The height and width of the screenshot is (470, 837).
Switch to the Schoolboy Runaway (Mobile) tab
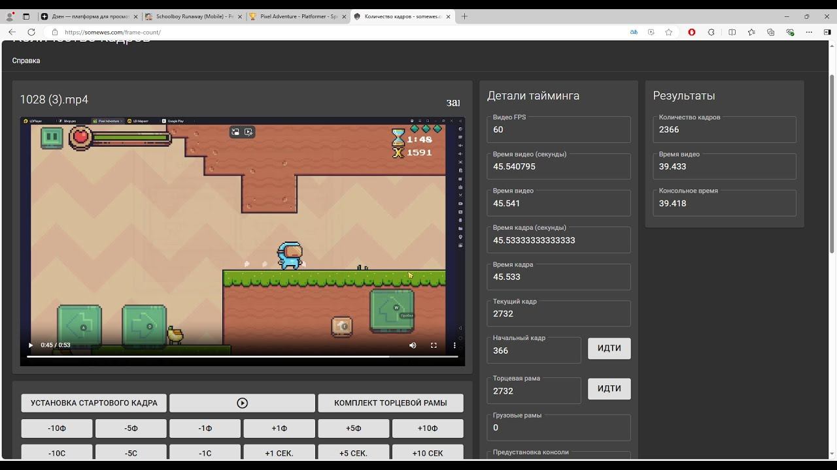click(x=194, y=16)
